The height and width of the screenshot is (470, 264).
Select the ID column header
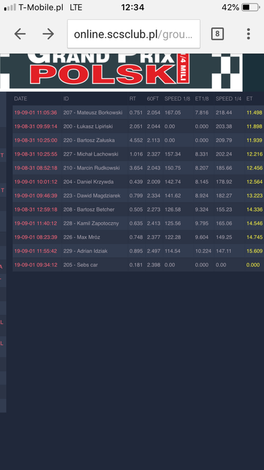[66, 99]
